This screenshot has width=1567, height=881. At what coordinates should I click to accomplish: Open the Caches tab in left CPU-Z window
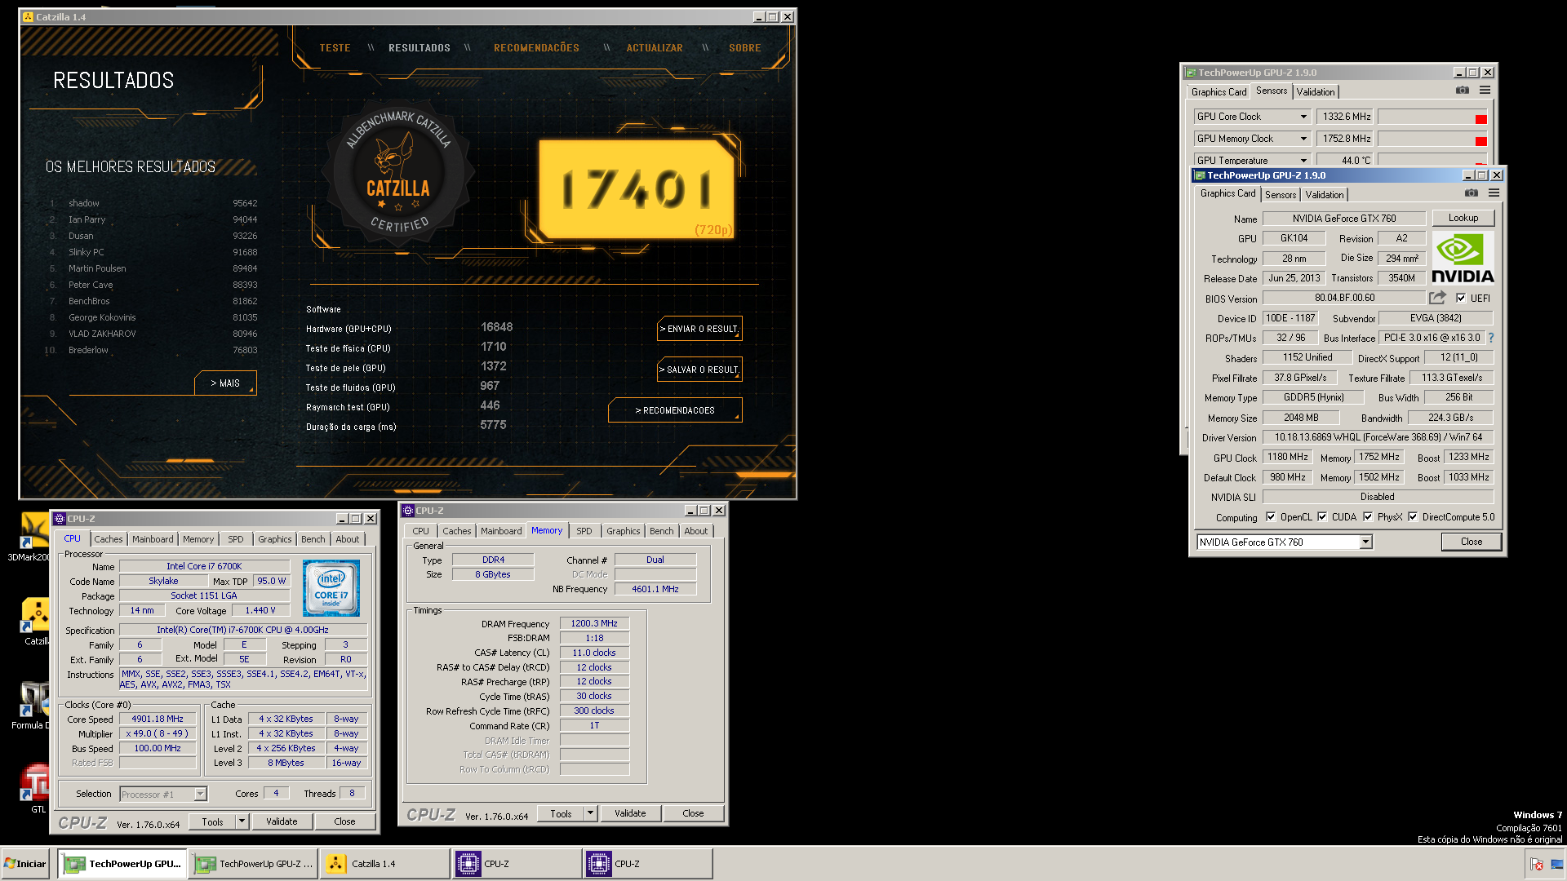click(108, 539)
